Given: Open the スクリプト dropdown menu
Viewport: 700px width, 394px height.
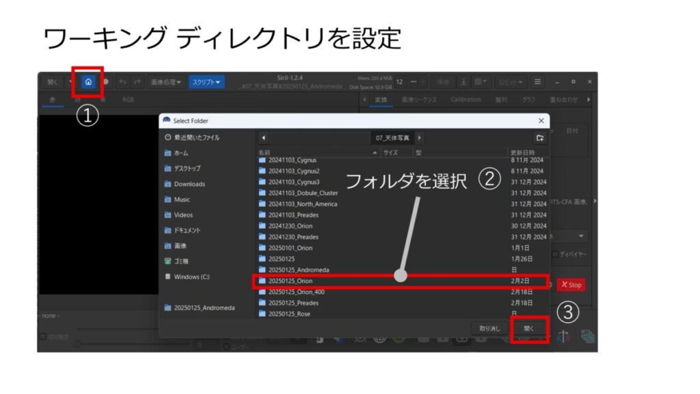Looking at the screenshot, I should [206, 82].
